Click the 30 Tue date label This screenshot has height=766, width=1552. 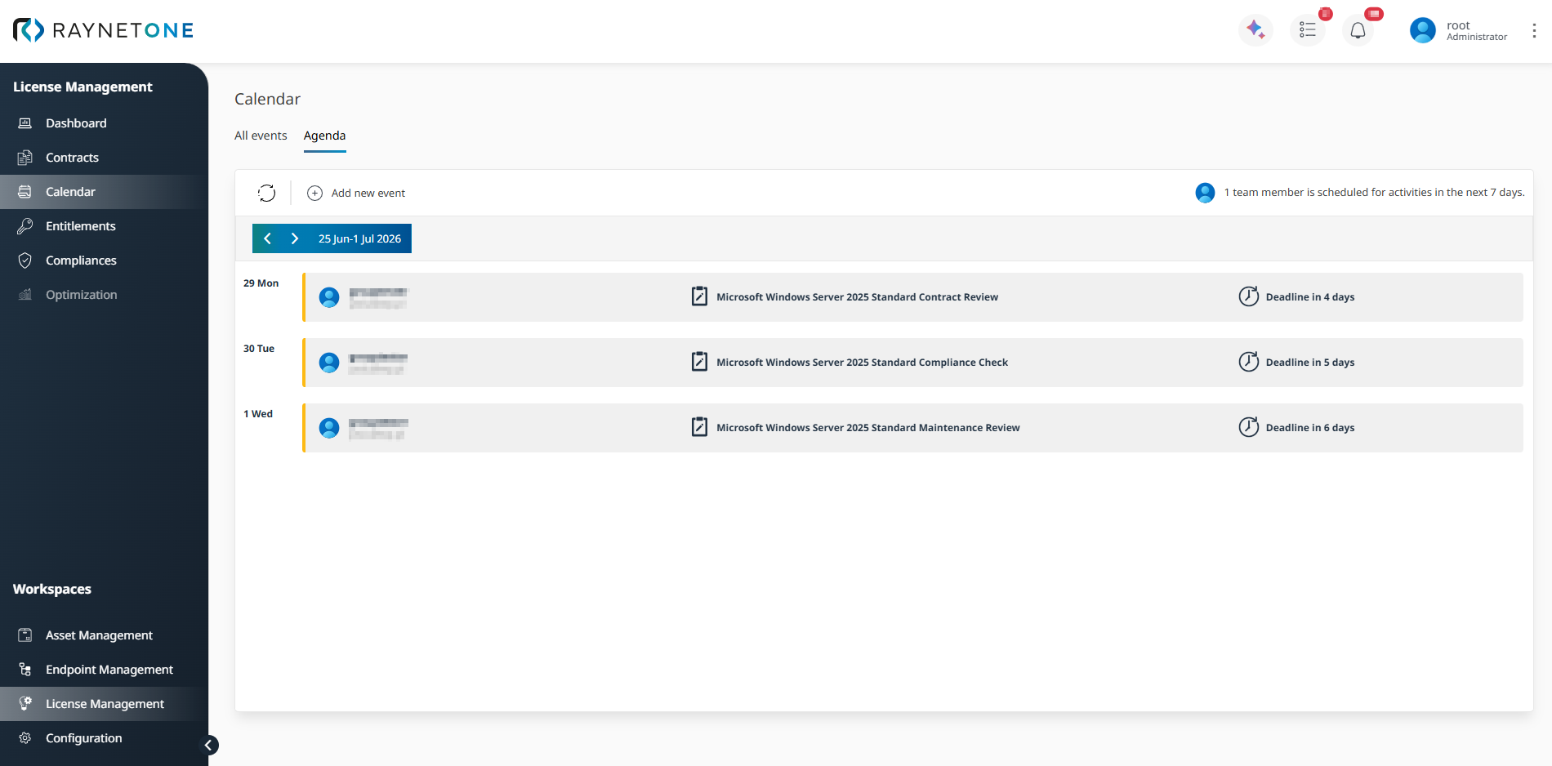pos(259,349)
